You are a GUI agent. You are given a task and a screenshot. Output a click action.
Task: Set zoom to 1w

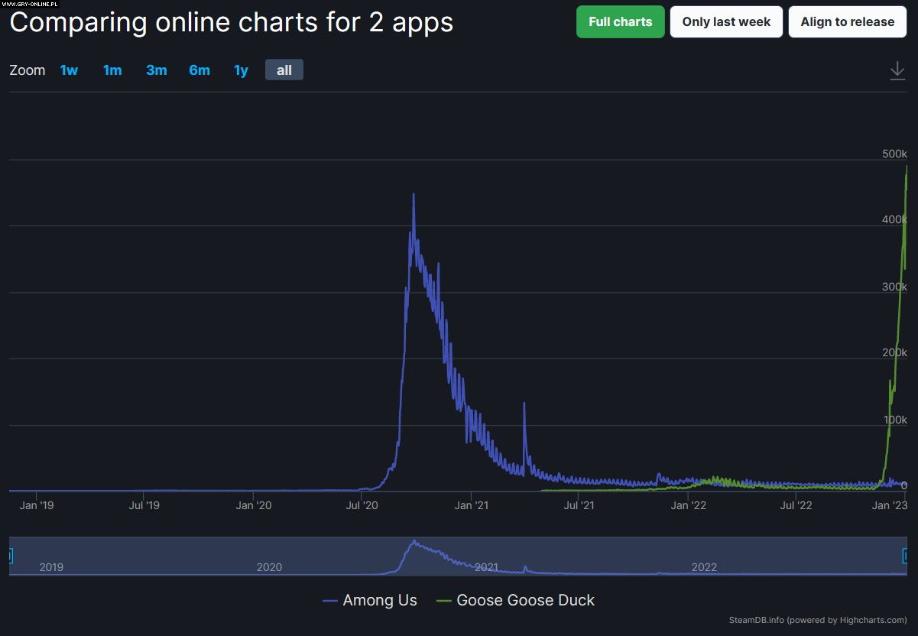[x=69, y=70]
